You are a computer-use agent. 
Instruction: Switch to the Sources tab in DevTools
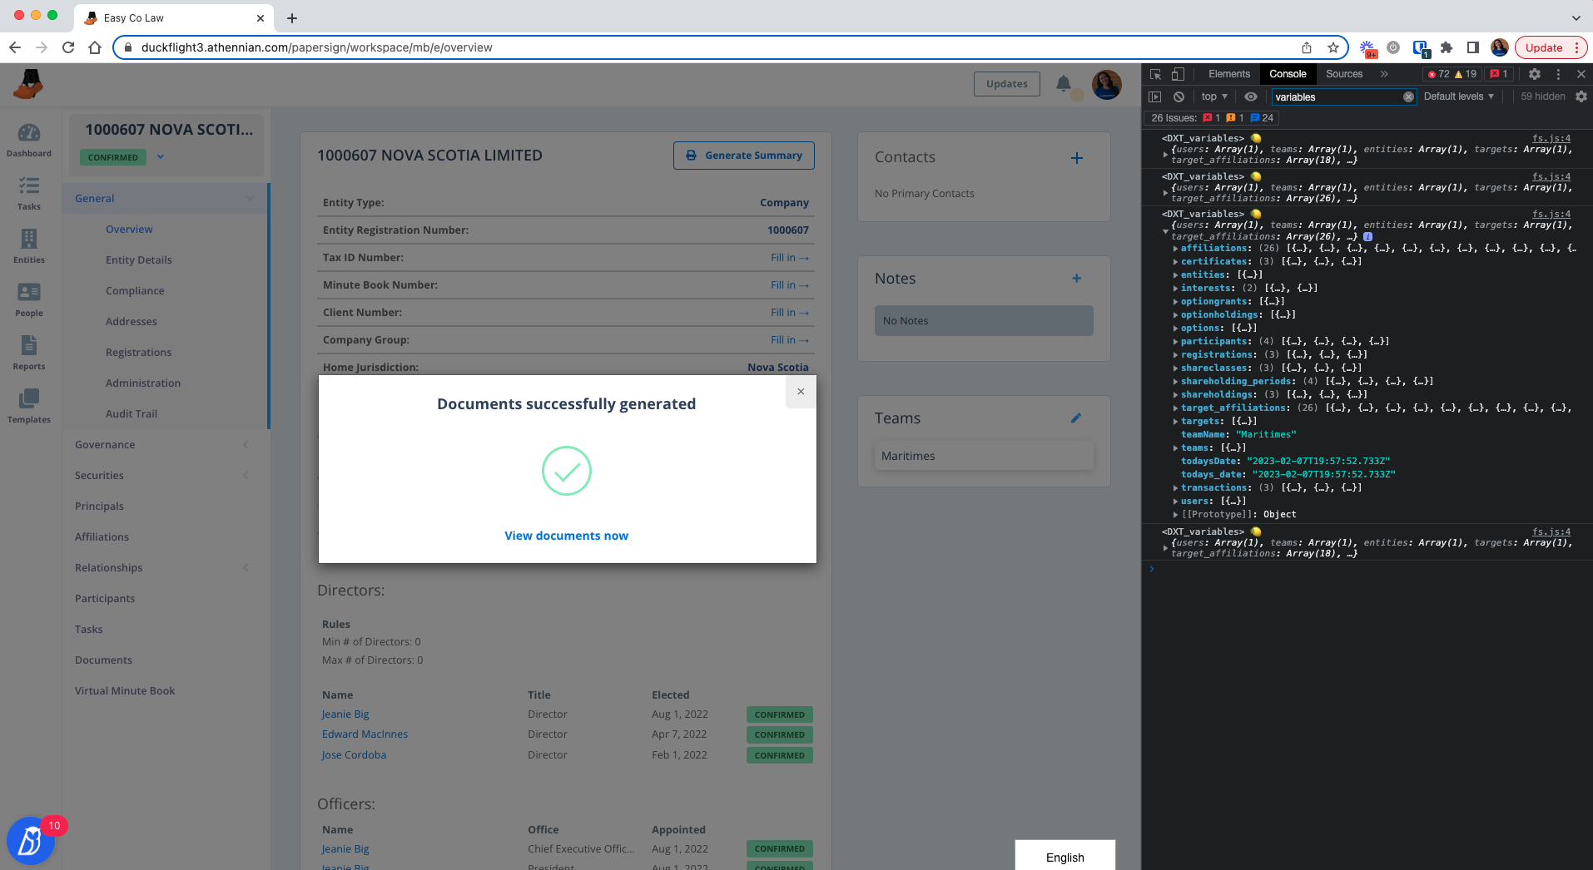[1344, 74]
